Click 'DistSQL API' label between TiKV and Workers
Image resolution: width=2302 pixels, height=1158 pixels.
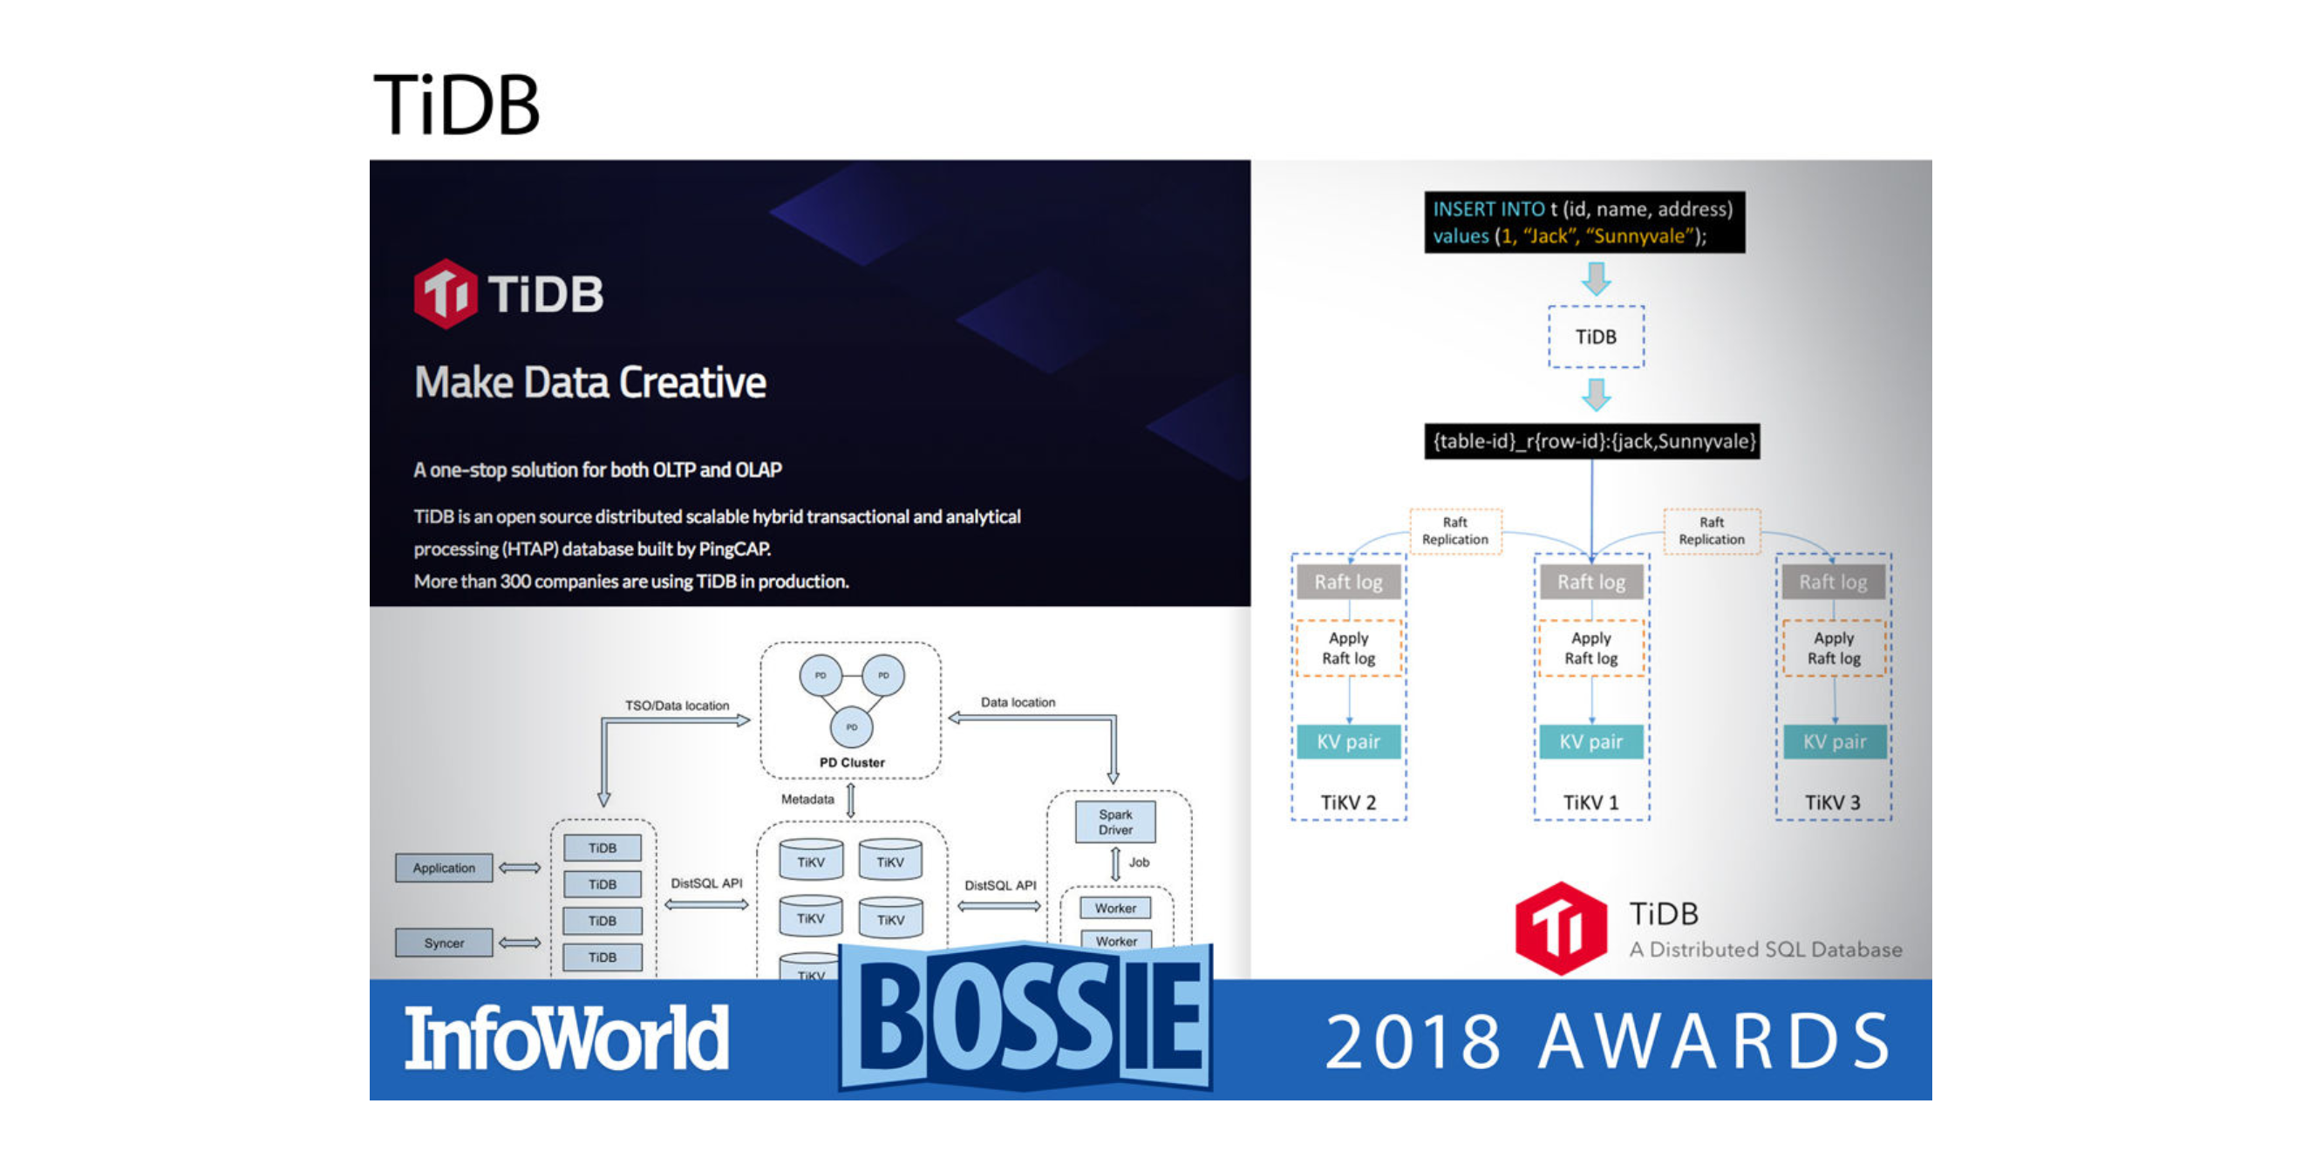click(1000, 885)
